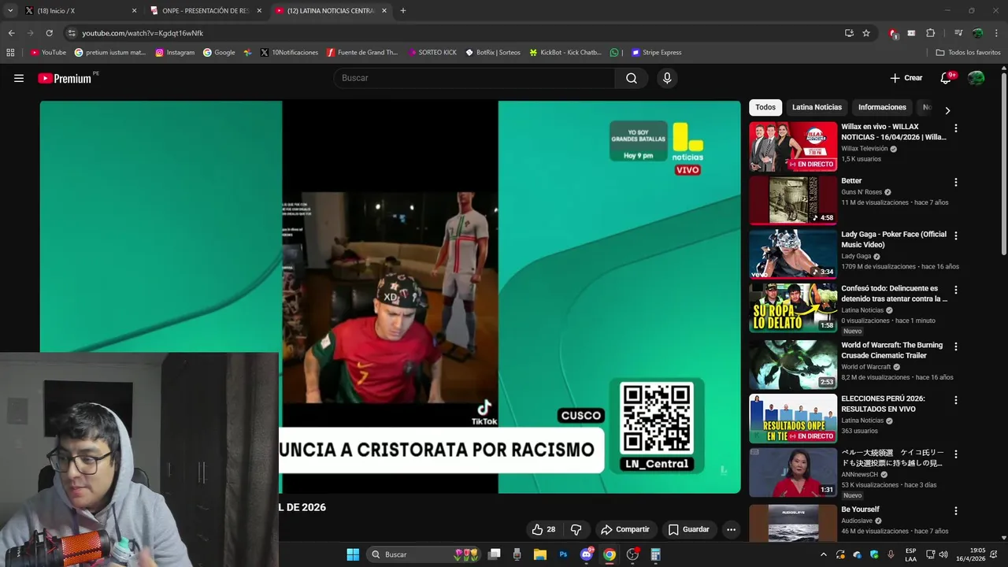Open Chrome media control icon
The width and height of the screenshot is (1008, 567).
click(x=958, y=33)
